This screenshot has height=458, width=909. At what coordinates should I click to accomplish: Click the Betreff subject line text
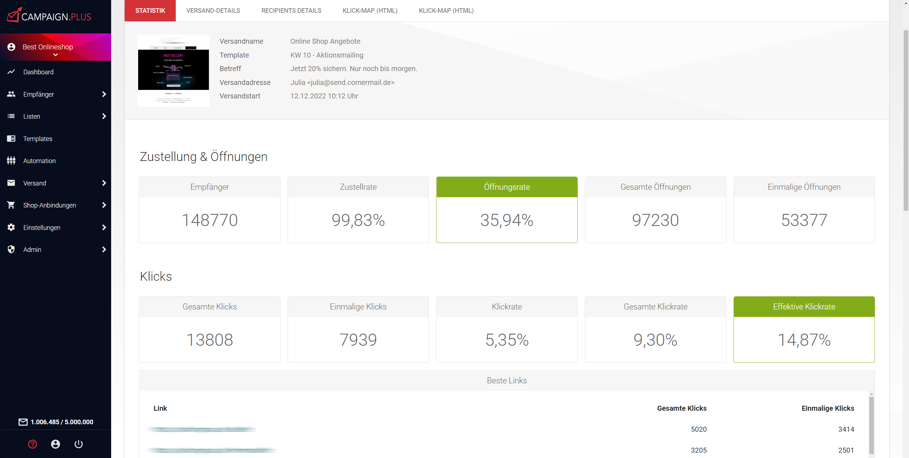click(354, 69)
